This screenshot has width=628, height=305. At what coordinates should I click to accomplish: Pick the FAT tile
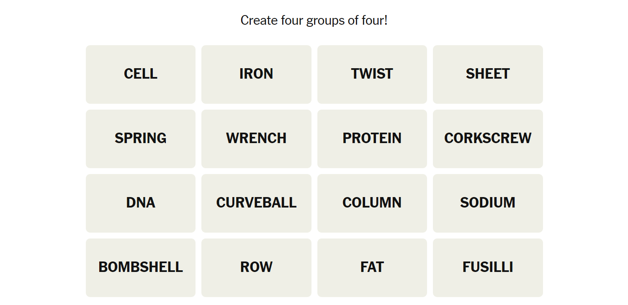click(x=372, y=267)
